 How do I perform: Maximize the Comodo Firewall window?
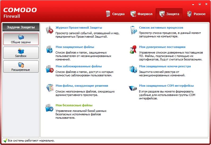point(200,4)
